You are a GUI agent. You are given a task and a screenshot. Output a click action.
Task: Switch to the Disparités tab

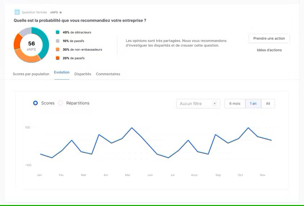83,74
